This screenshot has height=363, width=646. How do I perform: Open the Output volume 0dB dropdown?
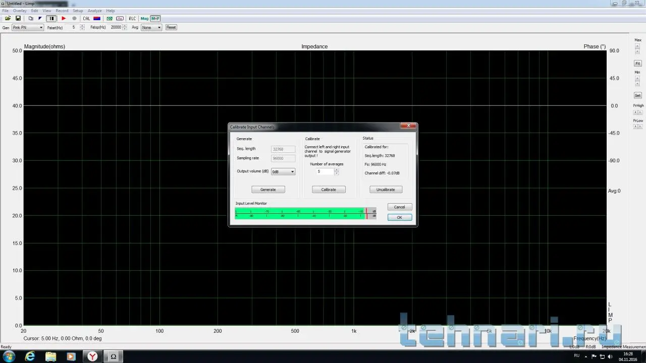click(x=283, y=172)
